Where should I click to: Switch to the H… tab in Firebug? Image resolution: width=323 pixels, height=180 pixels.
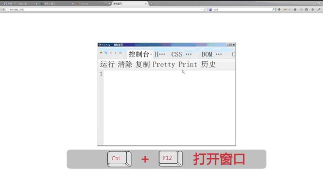click(160, 54)
